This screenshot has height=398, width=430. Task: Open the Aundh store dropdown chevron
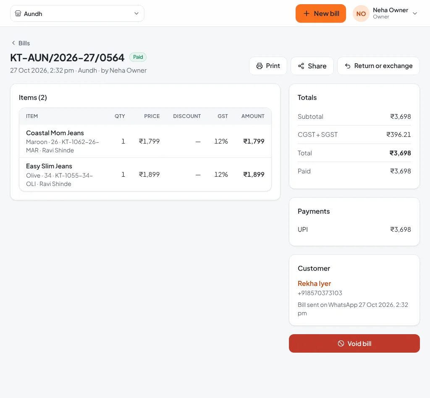pos(136,13)
